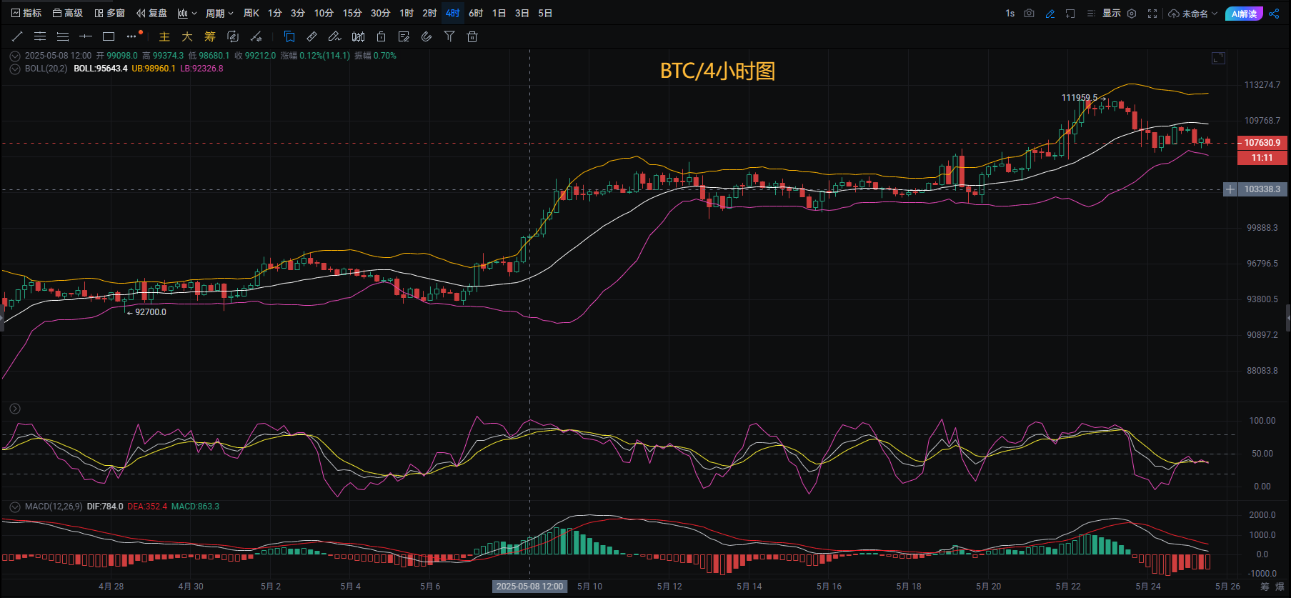Select the ruler measurement tool
Image resolution: width=1291 pixels, height=598 pixels.
click(x=312, y=36)
